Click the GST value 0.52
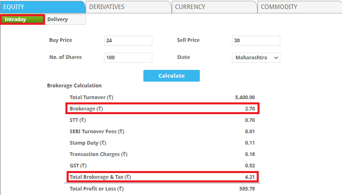The width and height of the screenshot is (342, 195). pos(250,166)
